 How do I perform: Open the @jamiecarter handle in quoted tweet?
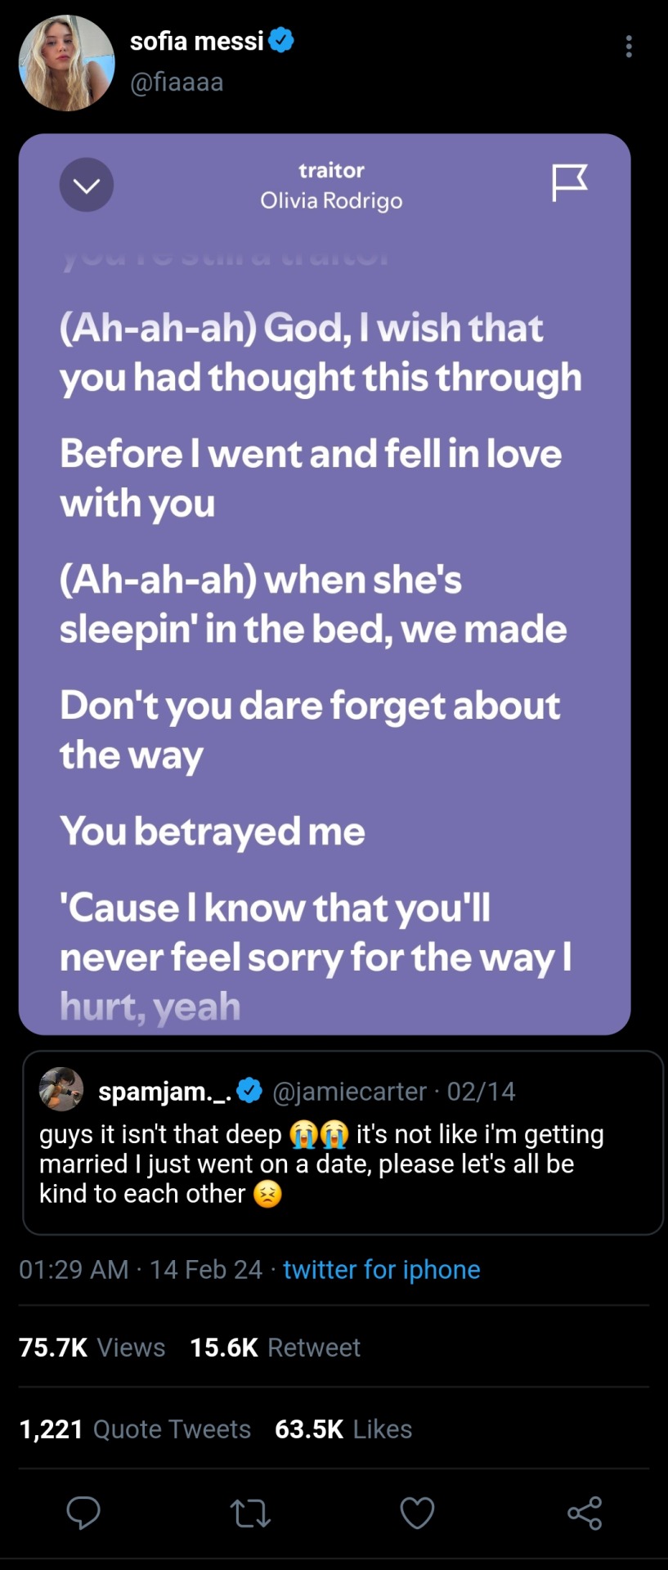349,1092
